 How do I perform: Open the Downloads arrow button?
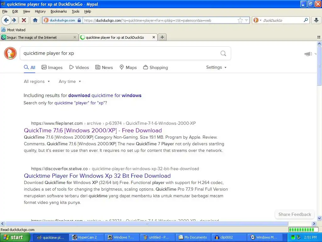[316, 20]
